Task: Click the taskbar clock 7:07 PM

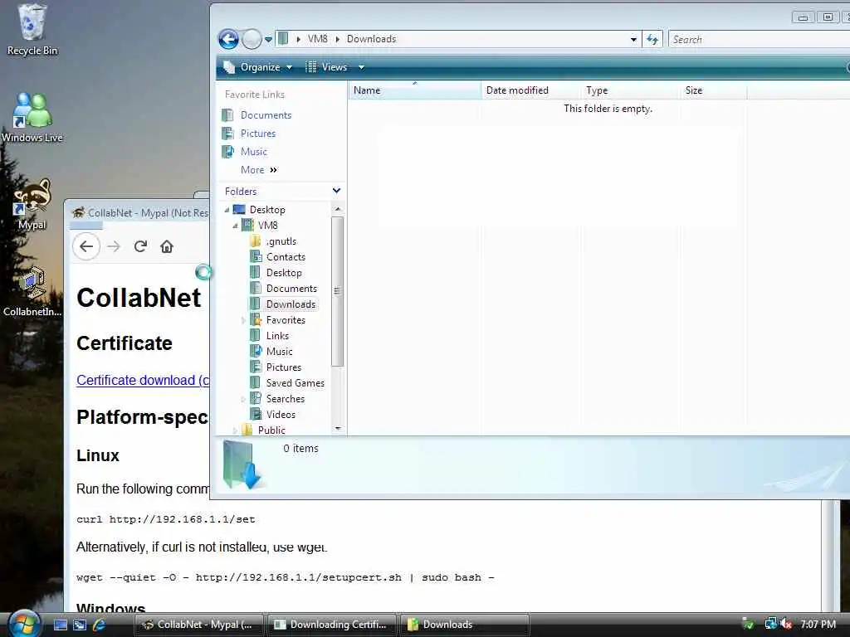Action: click(x=818, y=624)
